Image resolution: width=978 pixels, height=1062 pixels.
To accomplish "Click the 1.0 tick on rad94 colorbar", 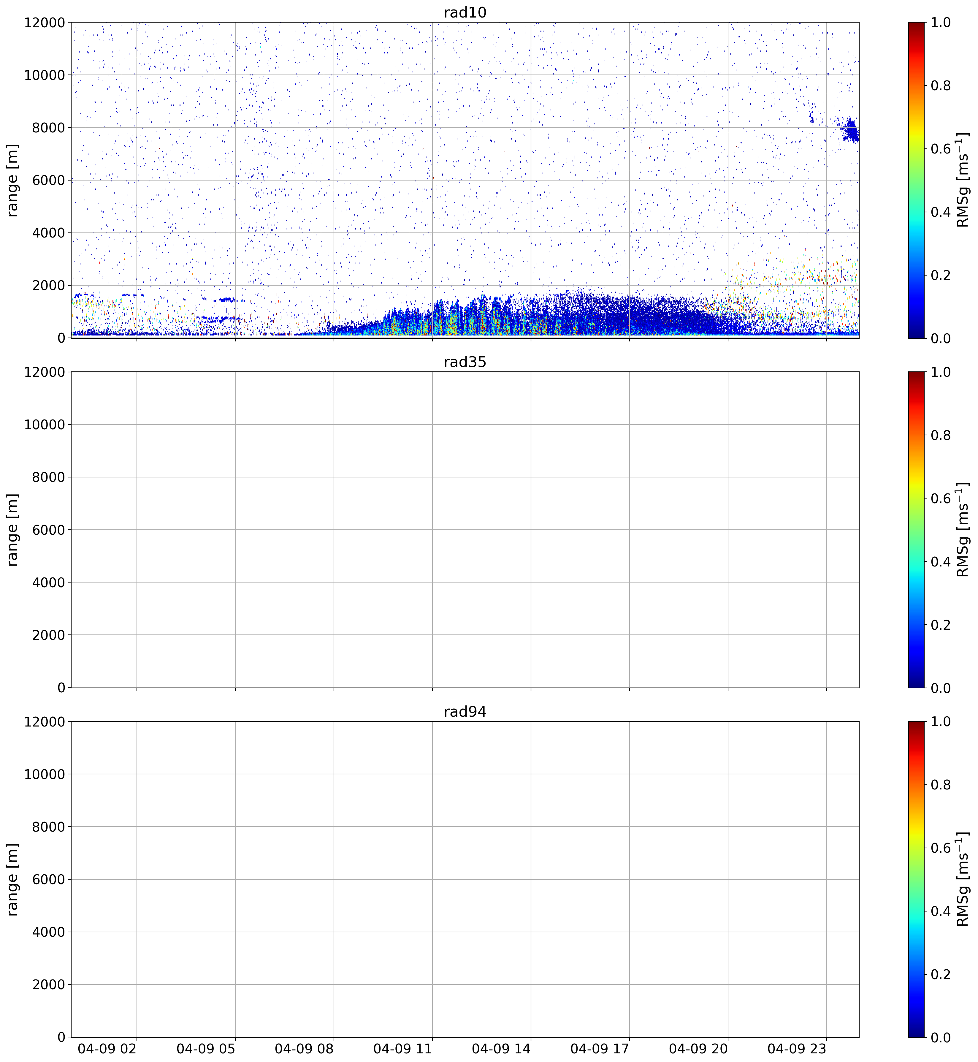I will (940, 721).
